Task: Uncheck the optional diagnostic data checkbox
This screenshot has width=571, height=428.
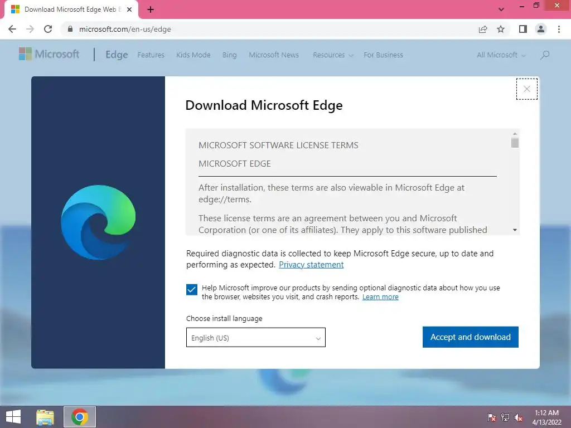Action: pyautogui.click(x=192, y=290)
